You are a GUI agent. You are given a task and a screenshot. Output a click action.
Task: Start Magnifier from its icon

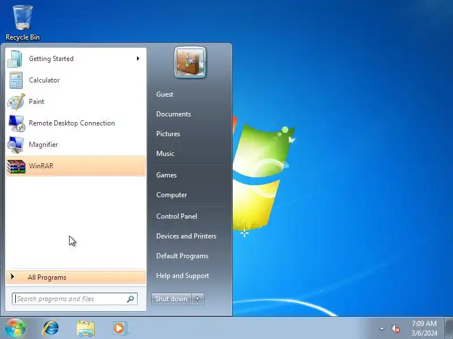click(16, 145)
